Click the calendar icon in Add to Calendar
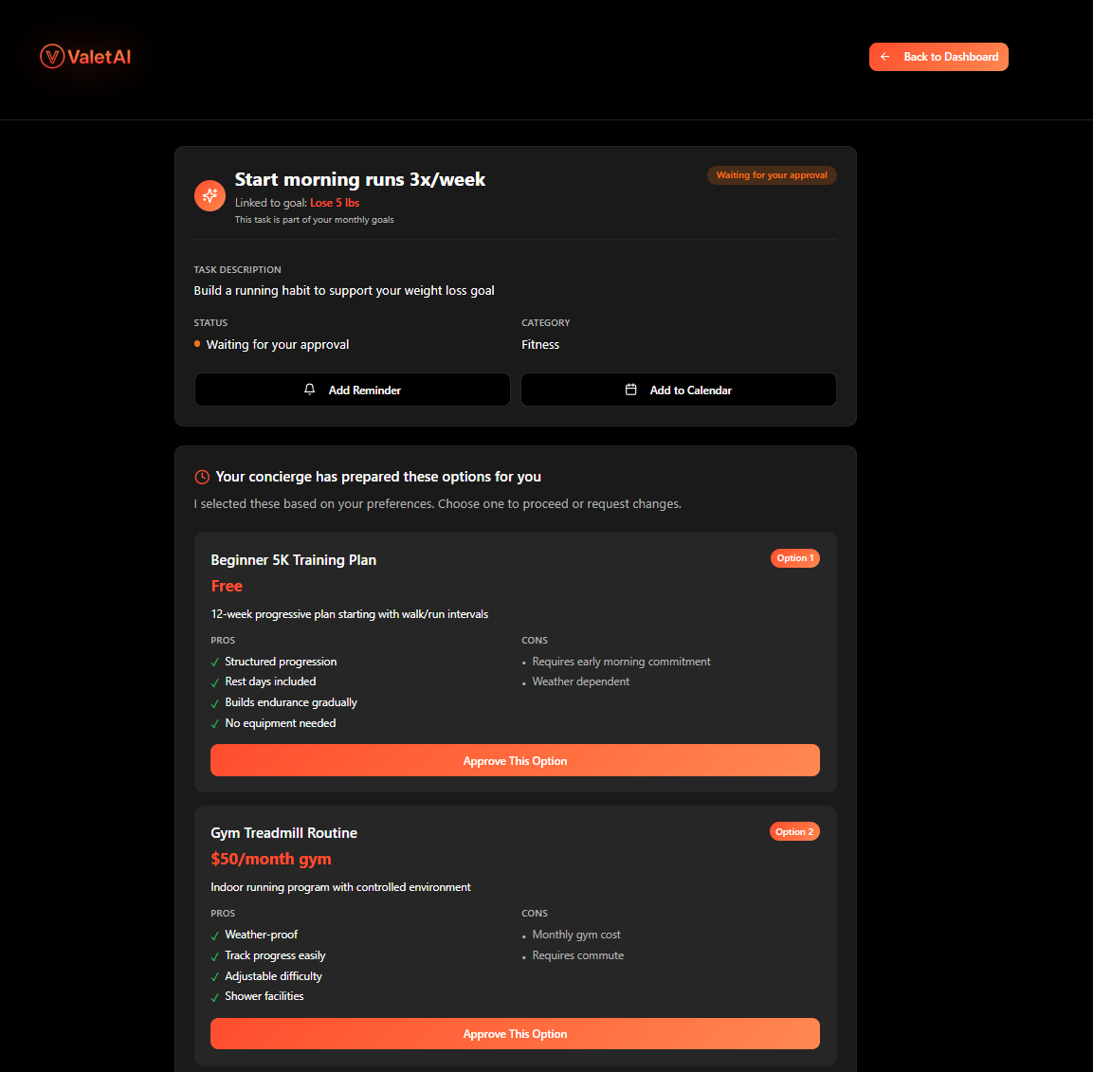 tap(630, 390)
